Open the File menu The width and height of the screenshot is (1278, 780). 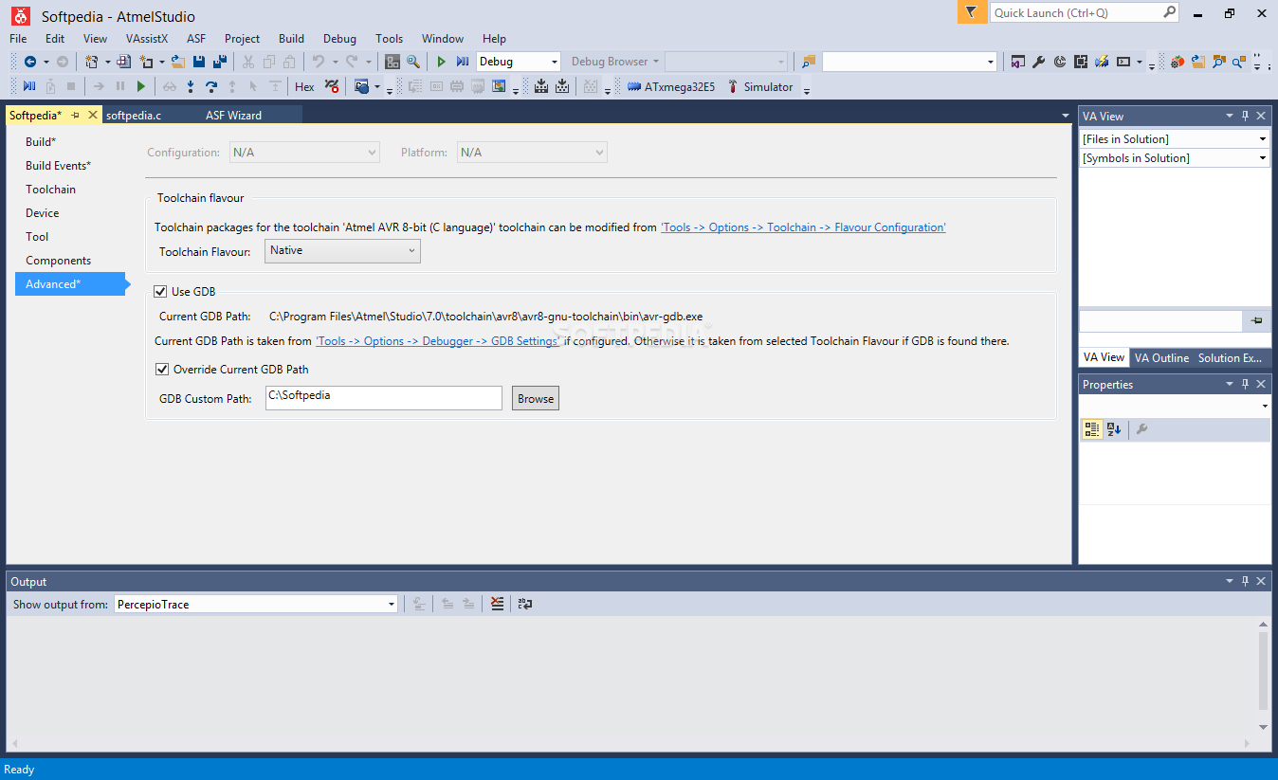click(18, 39)
